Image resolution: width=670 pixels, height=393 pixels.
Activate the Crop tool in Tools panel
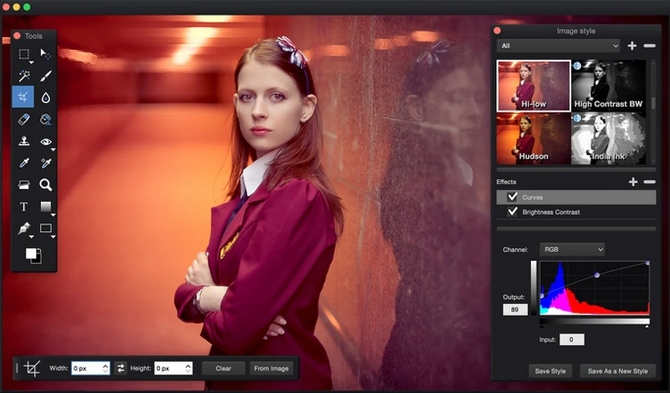click(x=23, y=97)
